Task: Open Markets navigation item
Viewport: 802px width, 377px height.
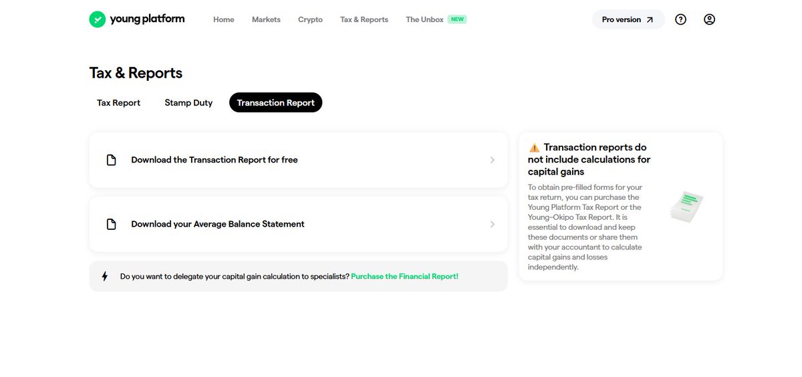Action: tap(266, 19)
